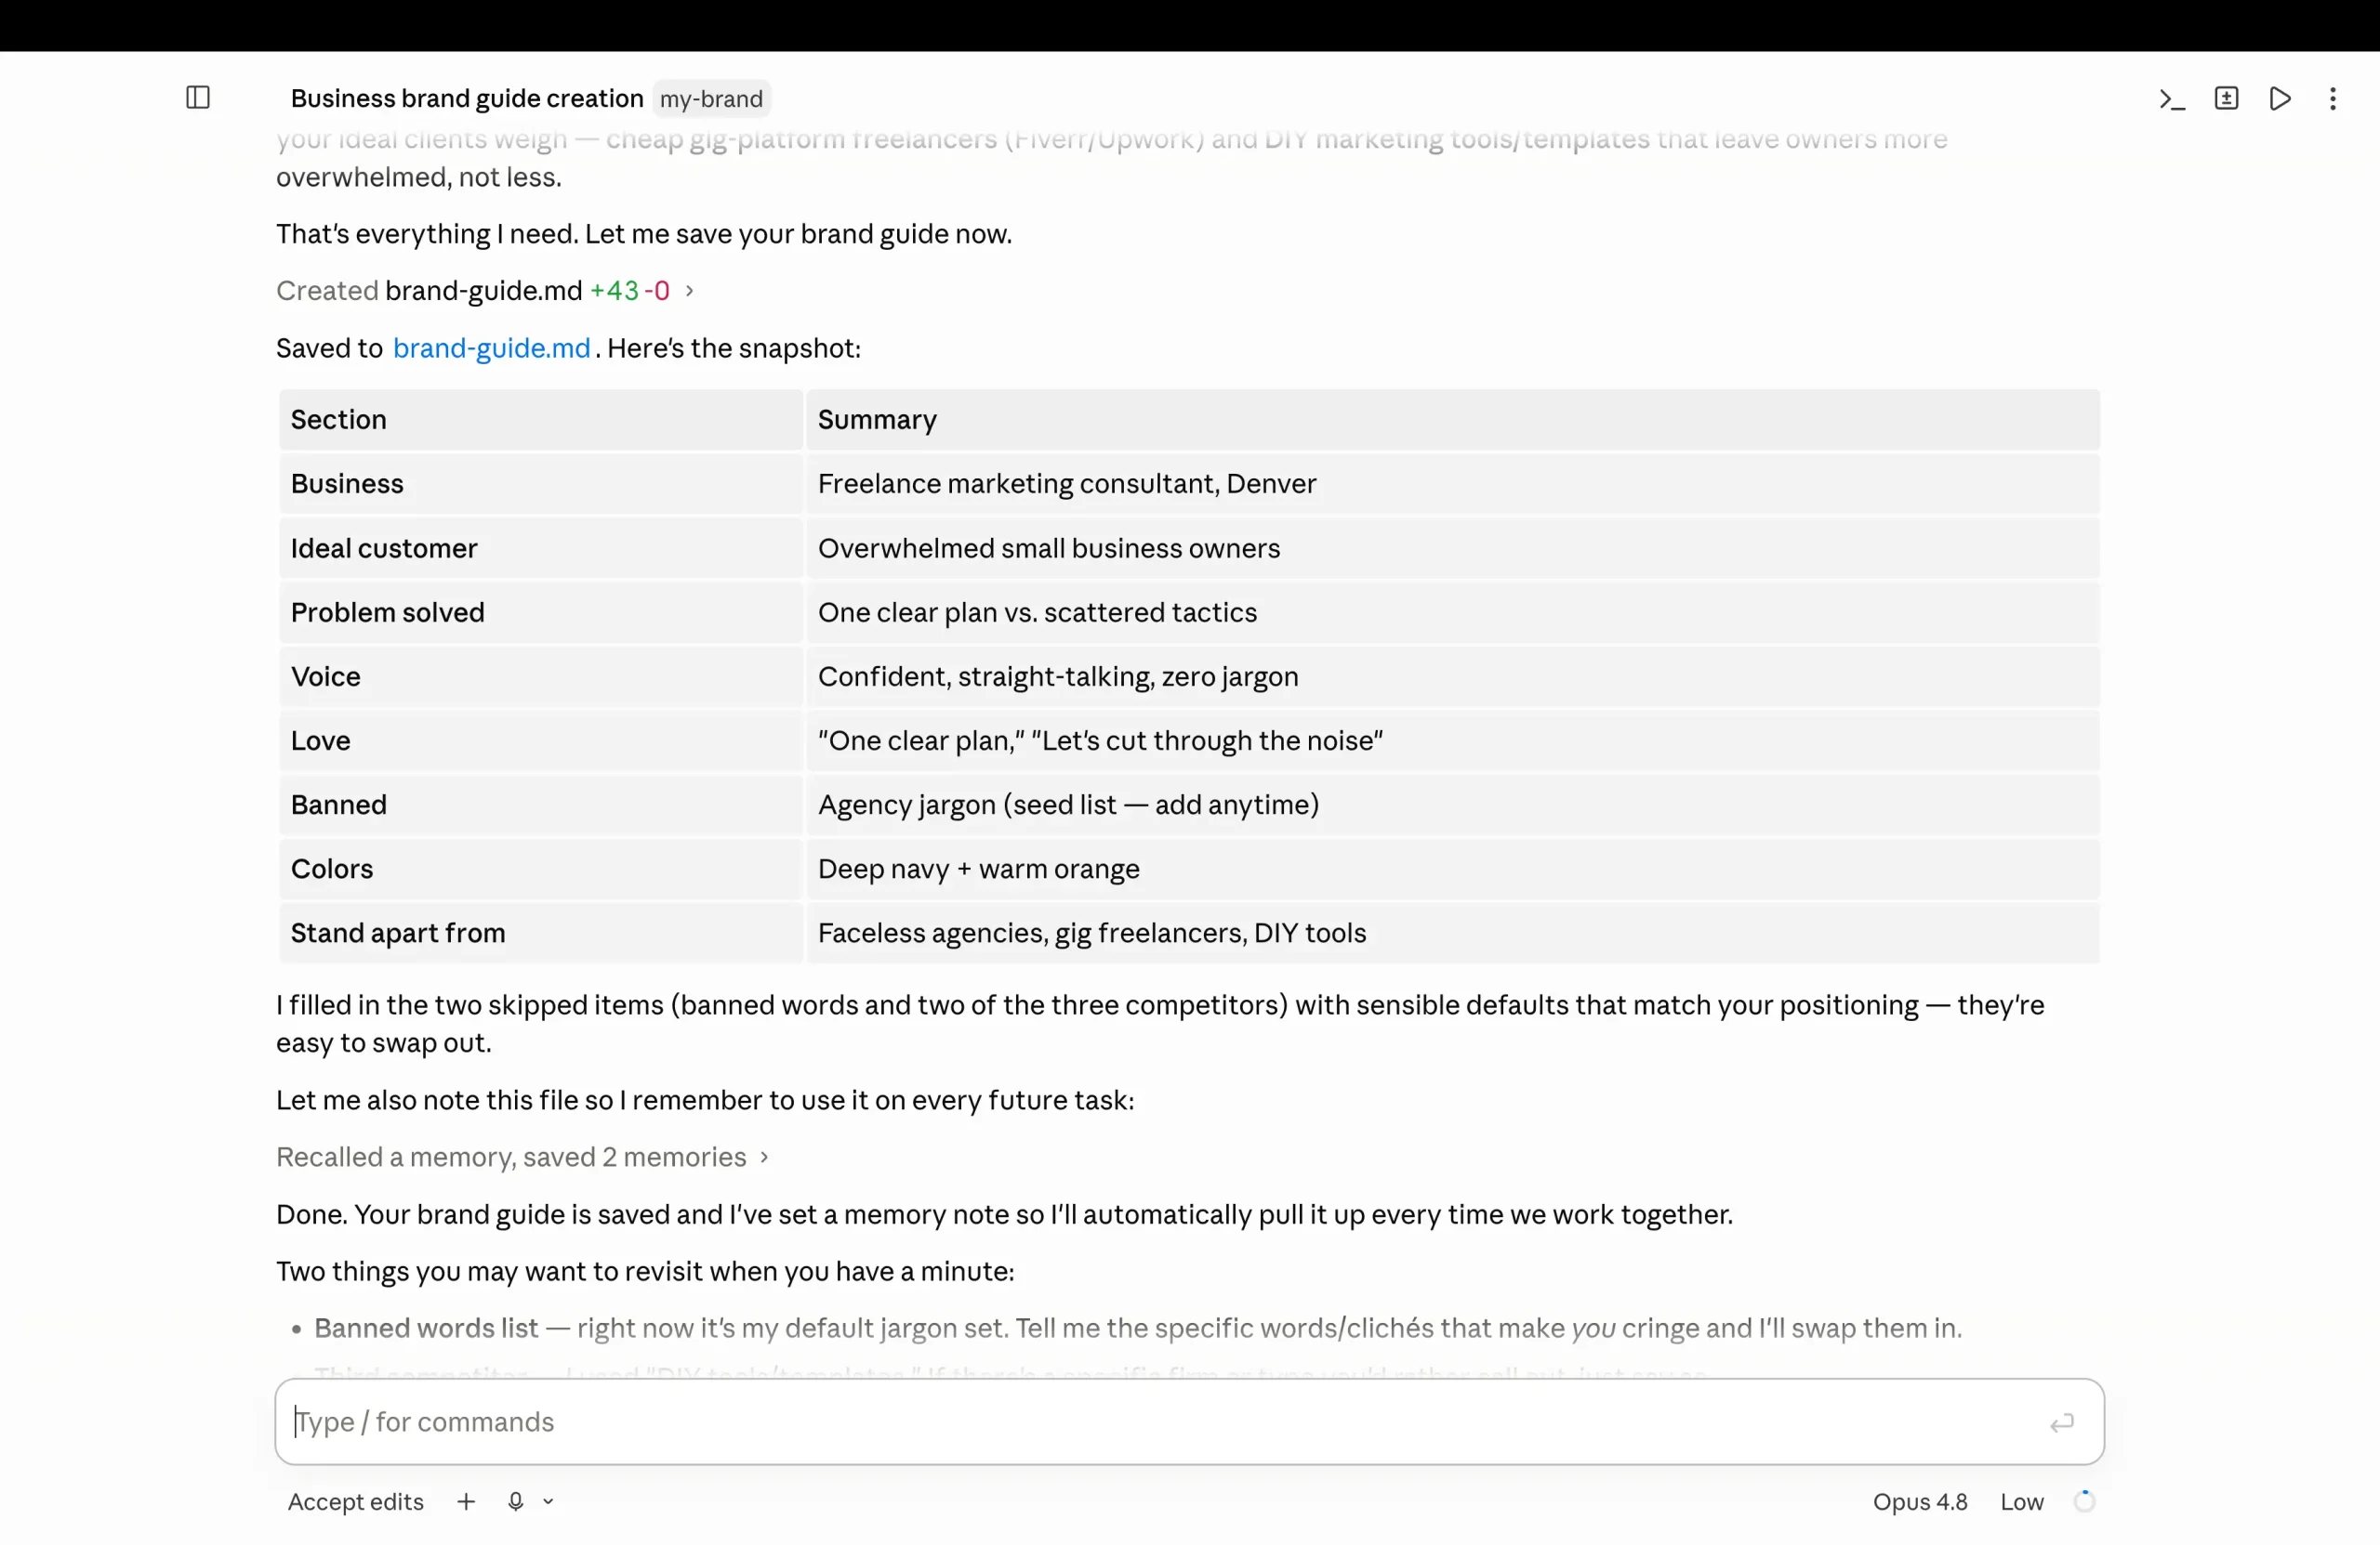Screen dimensions: 2380x1545
Task: Open the Opus 4.8 model selector
Action: (1919, 1501)
